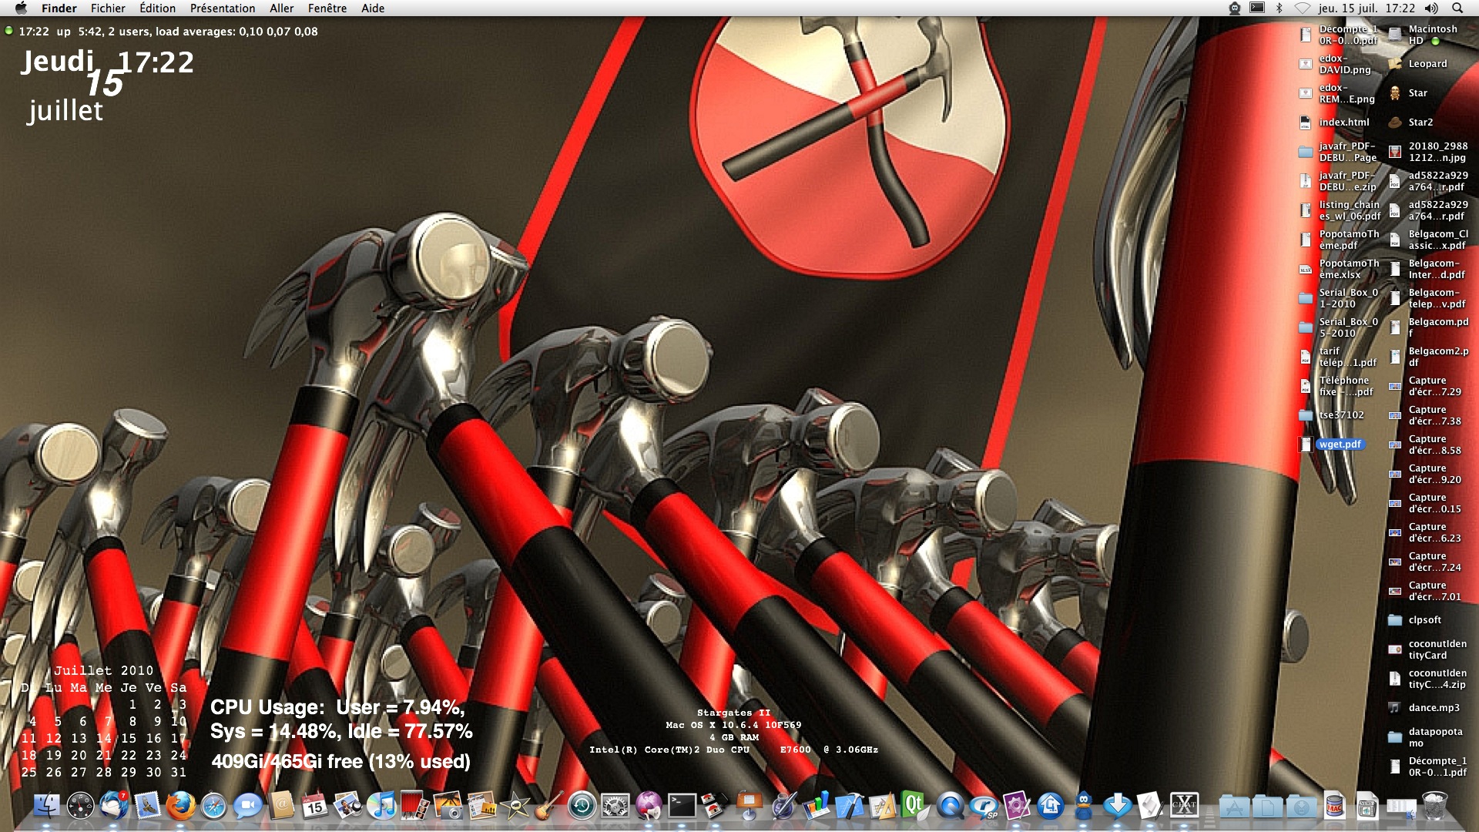Select listing_chaines_wl_06.pdf file

(x=1340, y=210)
